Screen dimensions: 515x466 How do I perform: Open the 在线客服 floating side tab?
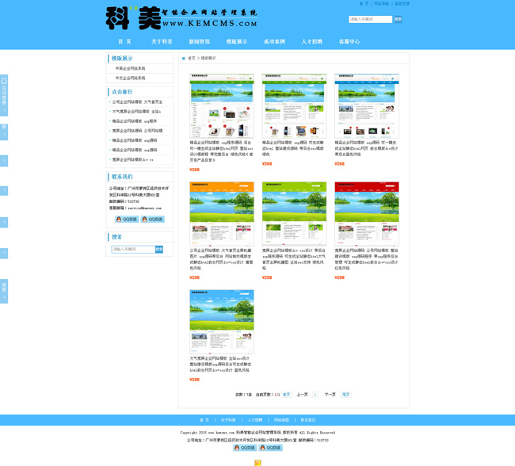tap(4, 95)
